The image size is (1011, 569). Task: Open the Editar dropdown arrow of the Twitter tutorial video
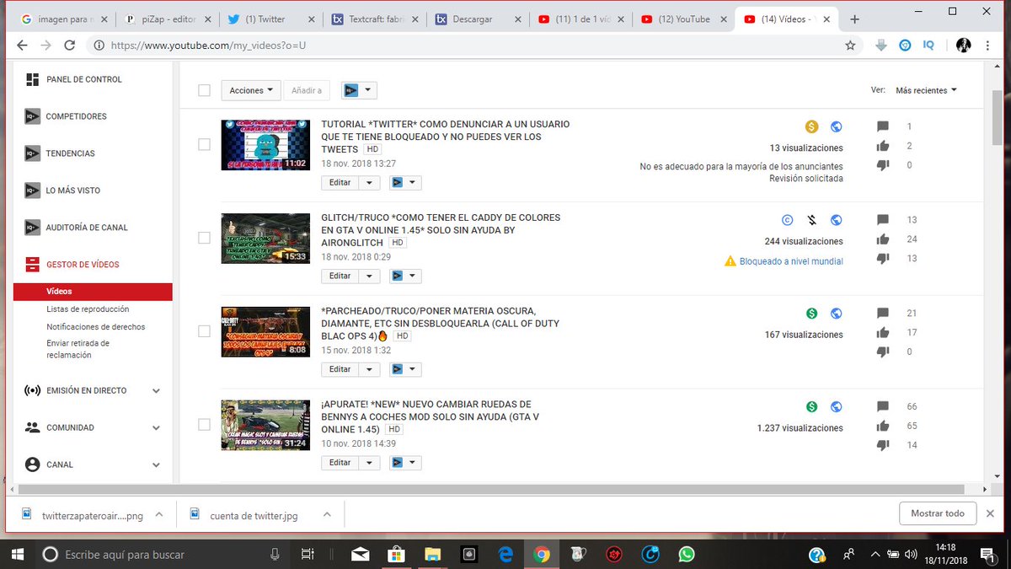370,182
